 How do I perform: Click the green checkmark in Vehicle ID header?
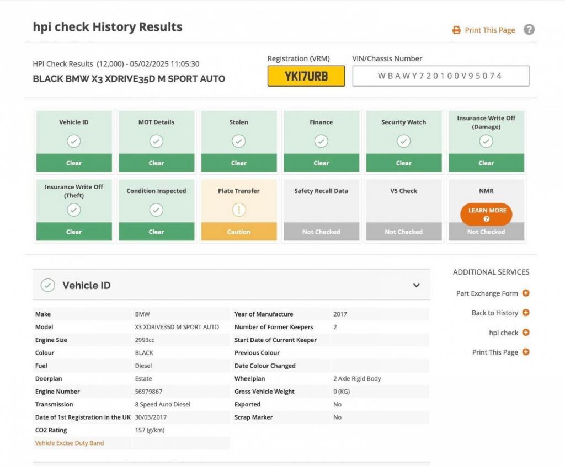[x=48, y=285]
